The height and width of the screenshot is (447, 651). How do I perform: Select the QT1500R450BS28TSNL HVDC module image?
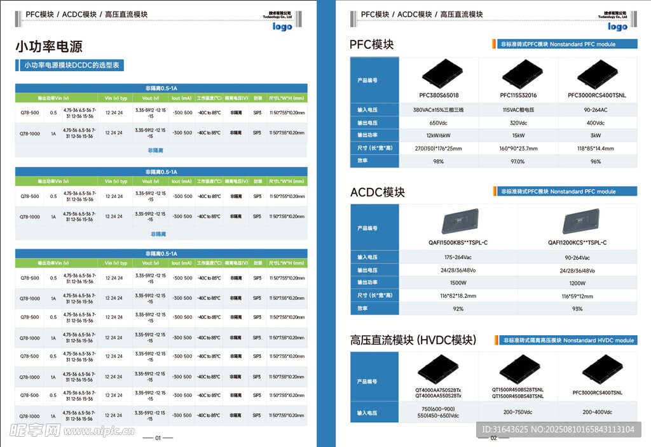pos(517,368)
